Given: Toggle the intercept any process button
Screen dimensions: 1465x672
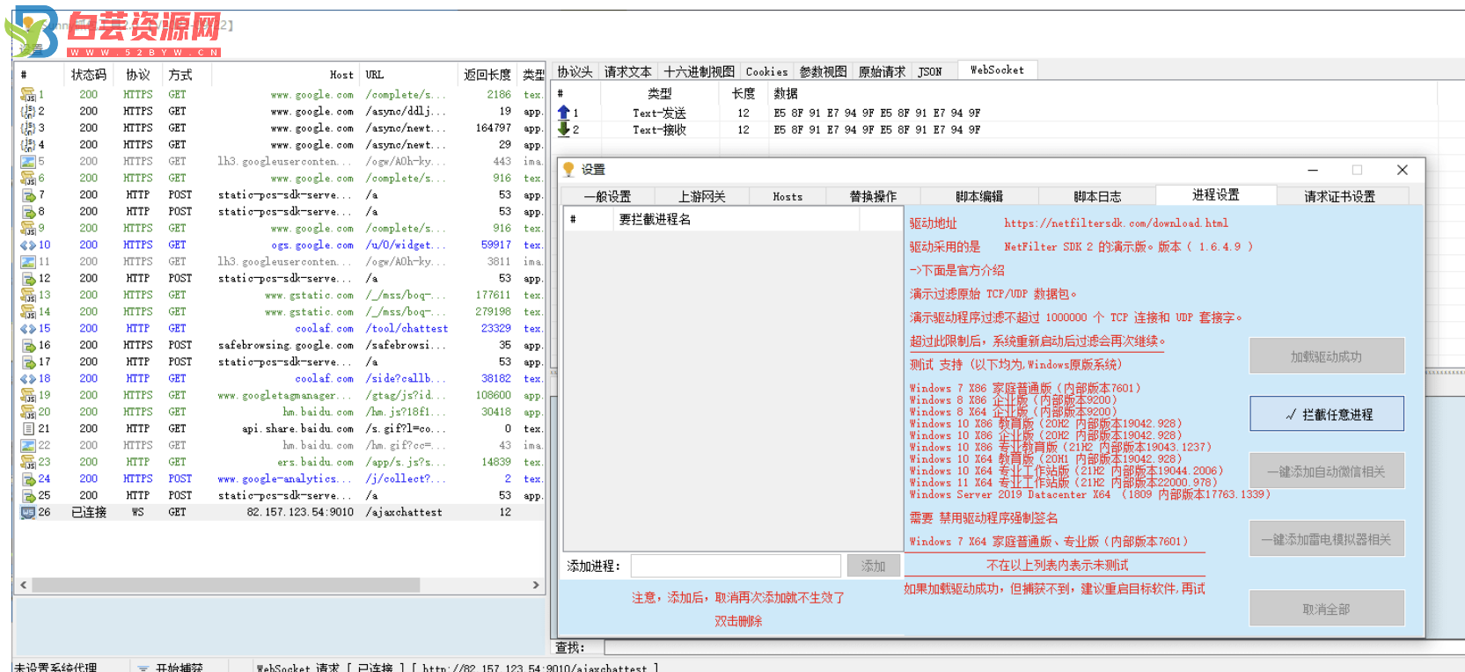Looking at the screenshot, I should point(1327,414).
